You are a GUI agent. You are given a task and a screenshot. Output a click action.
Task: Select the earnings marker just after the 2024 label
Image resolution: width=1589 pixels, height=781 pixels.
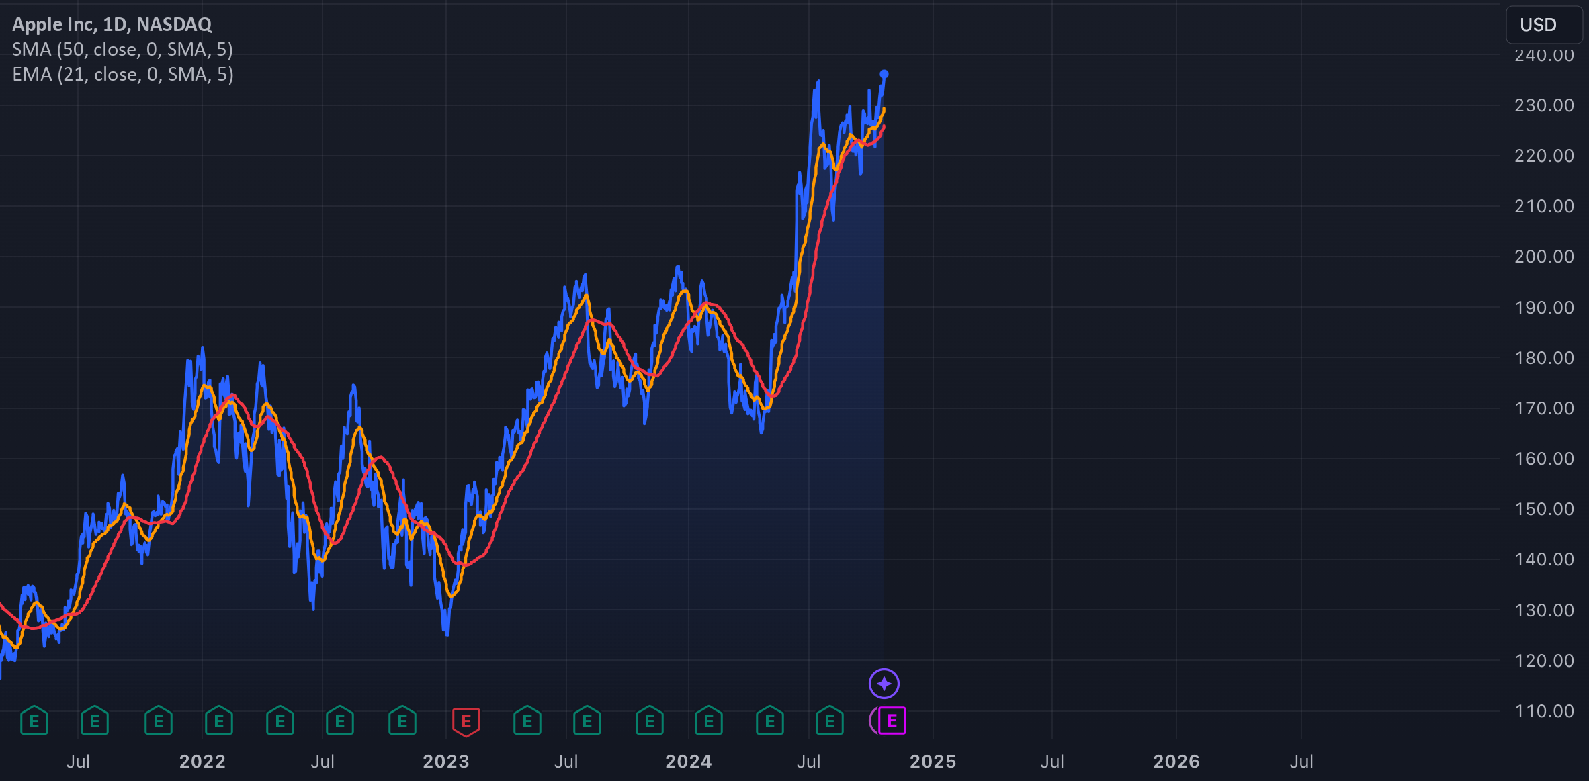(x=709, y=721)
